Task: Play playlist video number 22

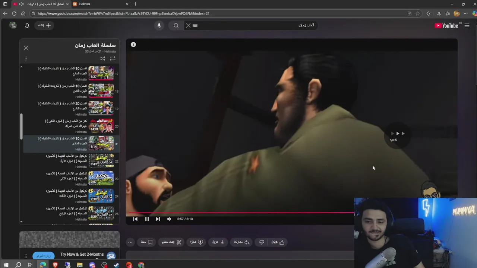Action: tap(71, 161)
